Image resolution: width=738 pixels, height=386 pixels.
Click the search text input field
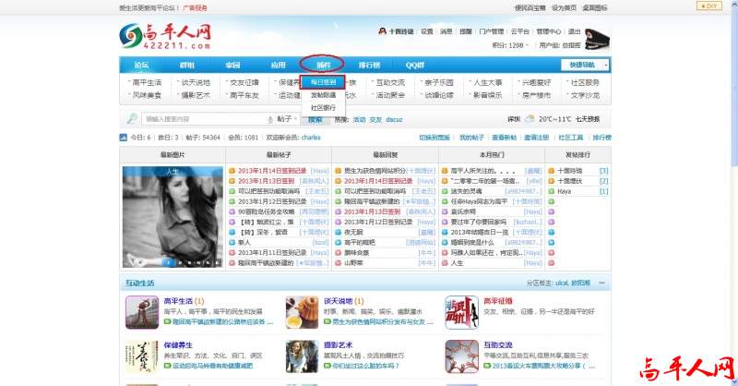tap(204, 119)
